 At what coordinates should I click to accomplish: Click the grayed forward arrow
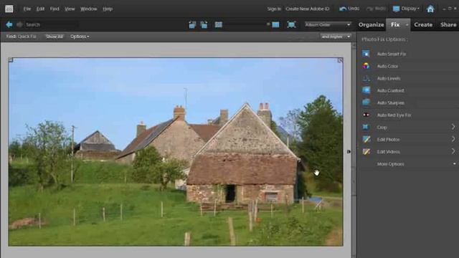pyautogui.click(x=19, y=24)
